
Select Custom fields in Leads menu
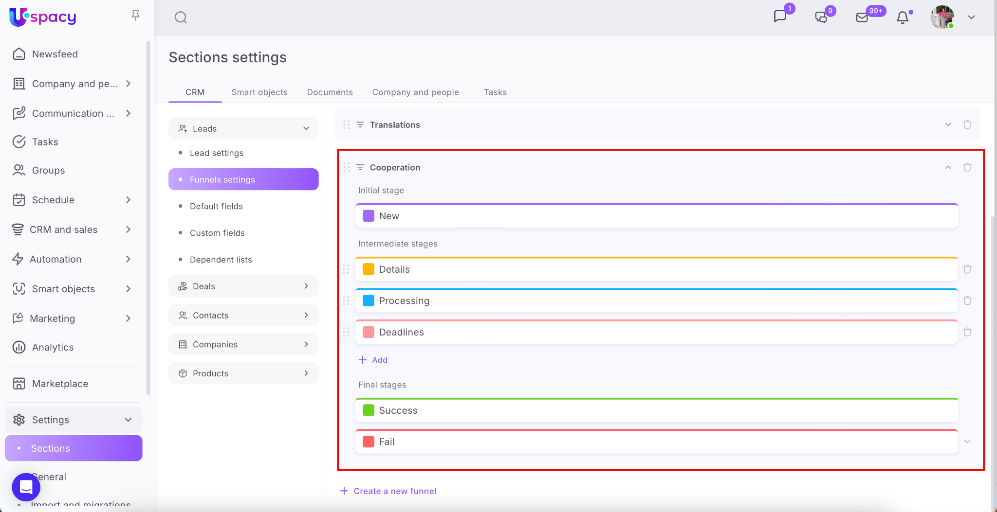(217, 233)
